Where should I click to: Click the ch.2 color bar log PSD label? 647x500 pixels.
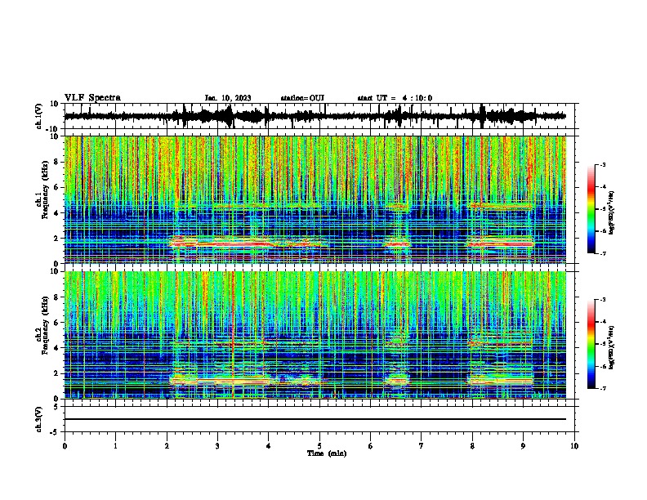tap(612, 347)
